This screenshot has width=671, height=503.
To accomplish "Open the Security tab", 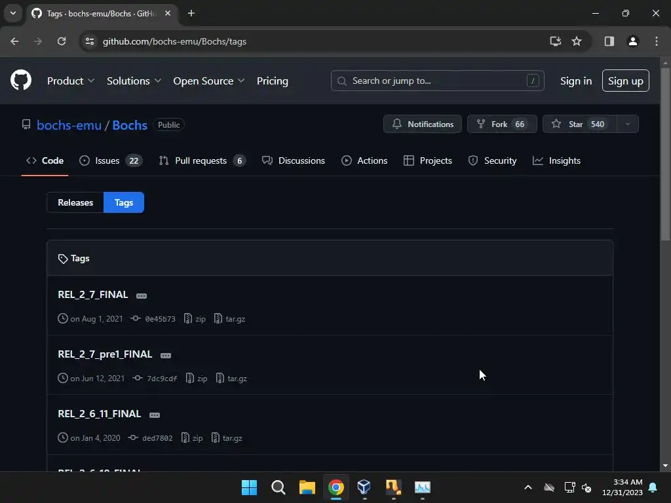I will coord(492,160).
